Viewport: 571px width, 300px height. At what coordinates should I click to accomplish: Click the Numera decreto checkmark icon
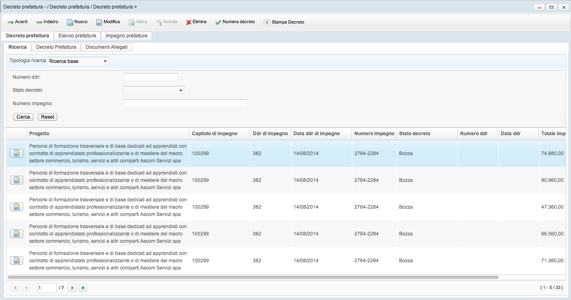click(218, 22)
